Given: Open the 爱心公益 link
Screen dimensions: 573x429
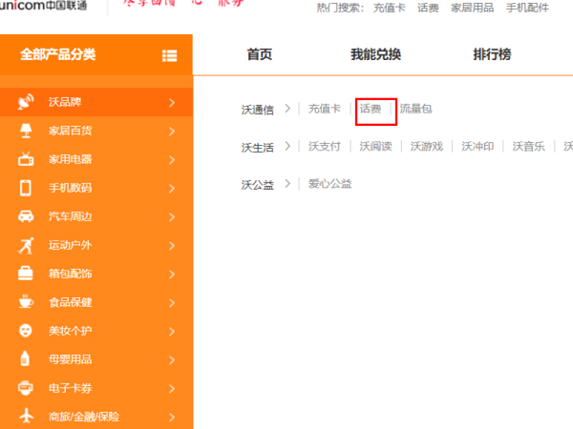Looking at the screenshot, I should pyautogui.click(x=329, y=184).
